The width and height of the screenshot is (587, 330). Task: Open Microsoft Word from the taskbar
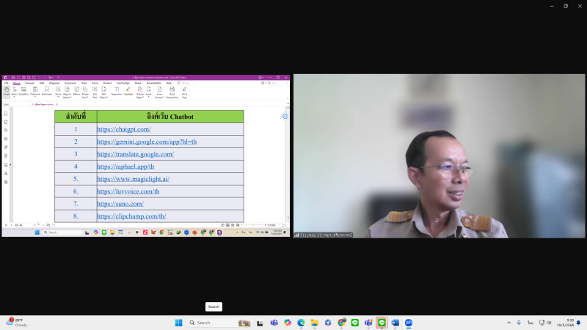pos(395,323)
